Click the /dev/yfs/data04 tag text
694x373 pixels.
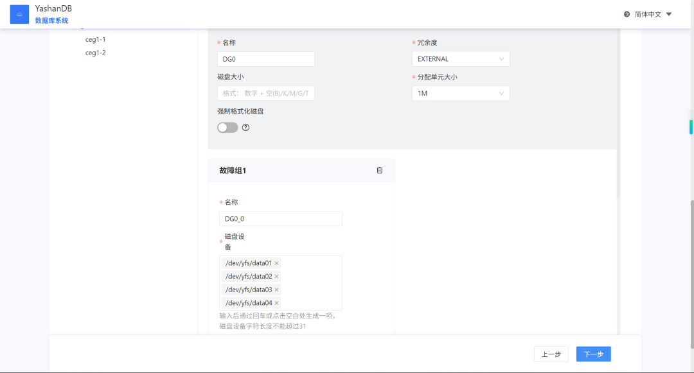click(249, 303)
